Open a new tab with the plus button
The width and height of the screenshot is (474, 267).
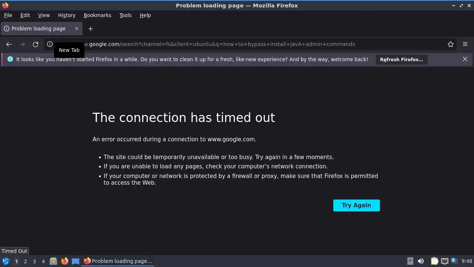[90, 29]
